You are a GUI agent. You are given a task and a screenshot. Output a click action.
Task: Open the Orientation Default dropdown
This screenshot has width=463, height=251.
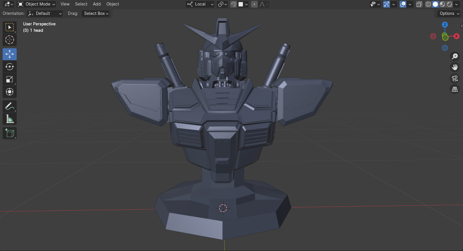(44, 13)
